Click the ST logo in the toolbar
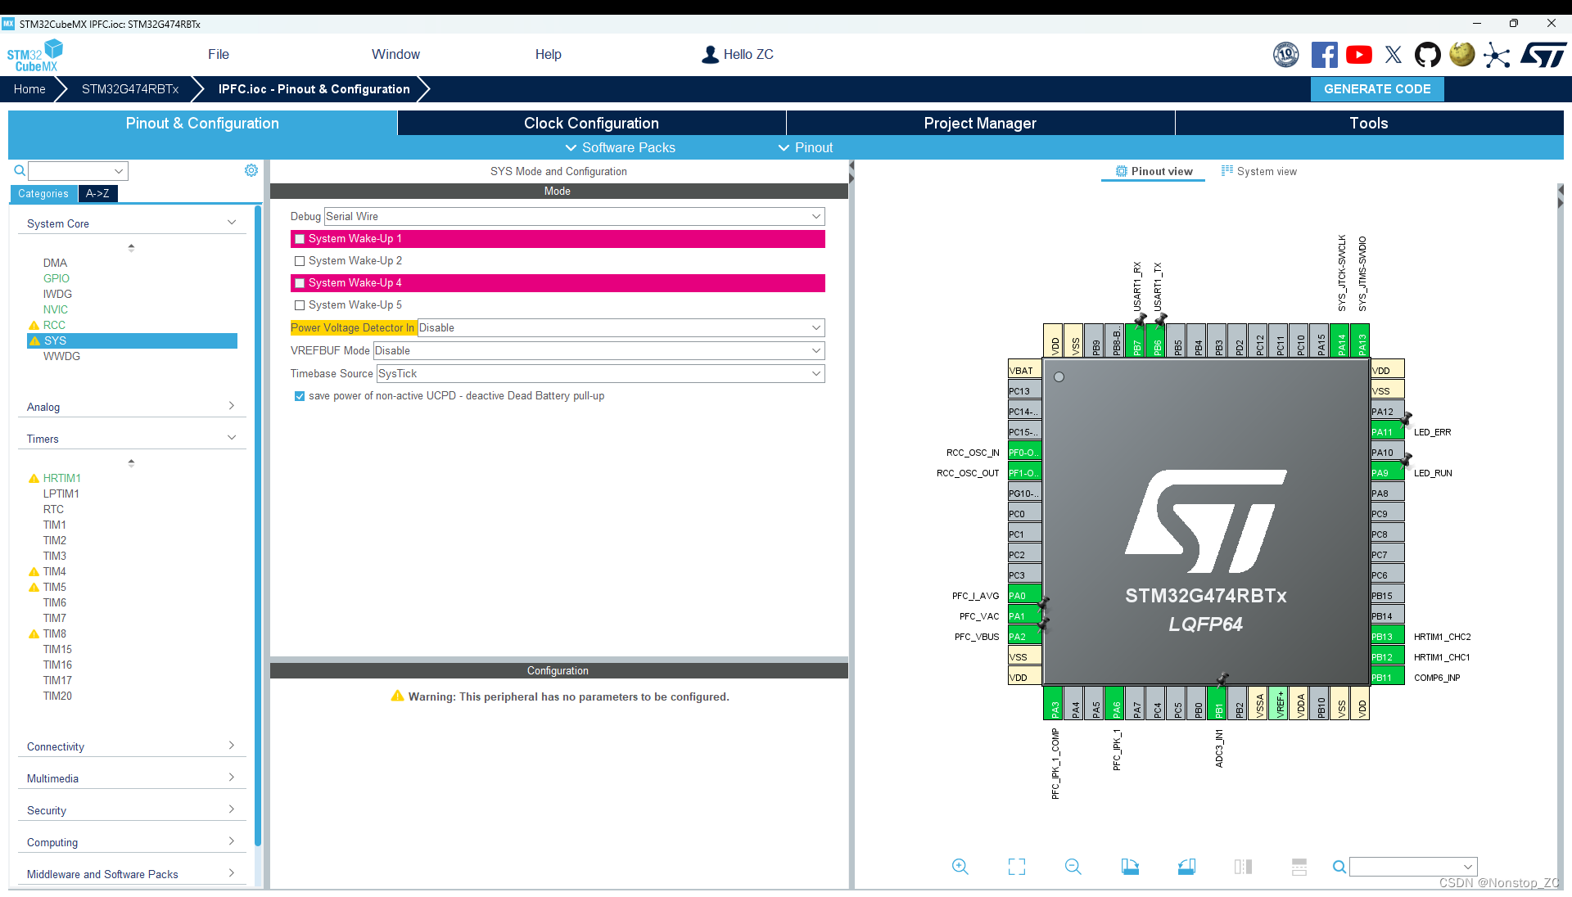 click(x=1544, y=54)
